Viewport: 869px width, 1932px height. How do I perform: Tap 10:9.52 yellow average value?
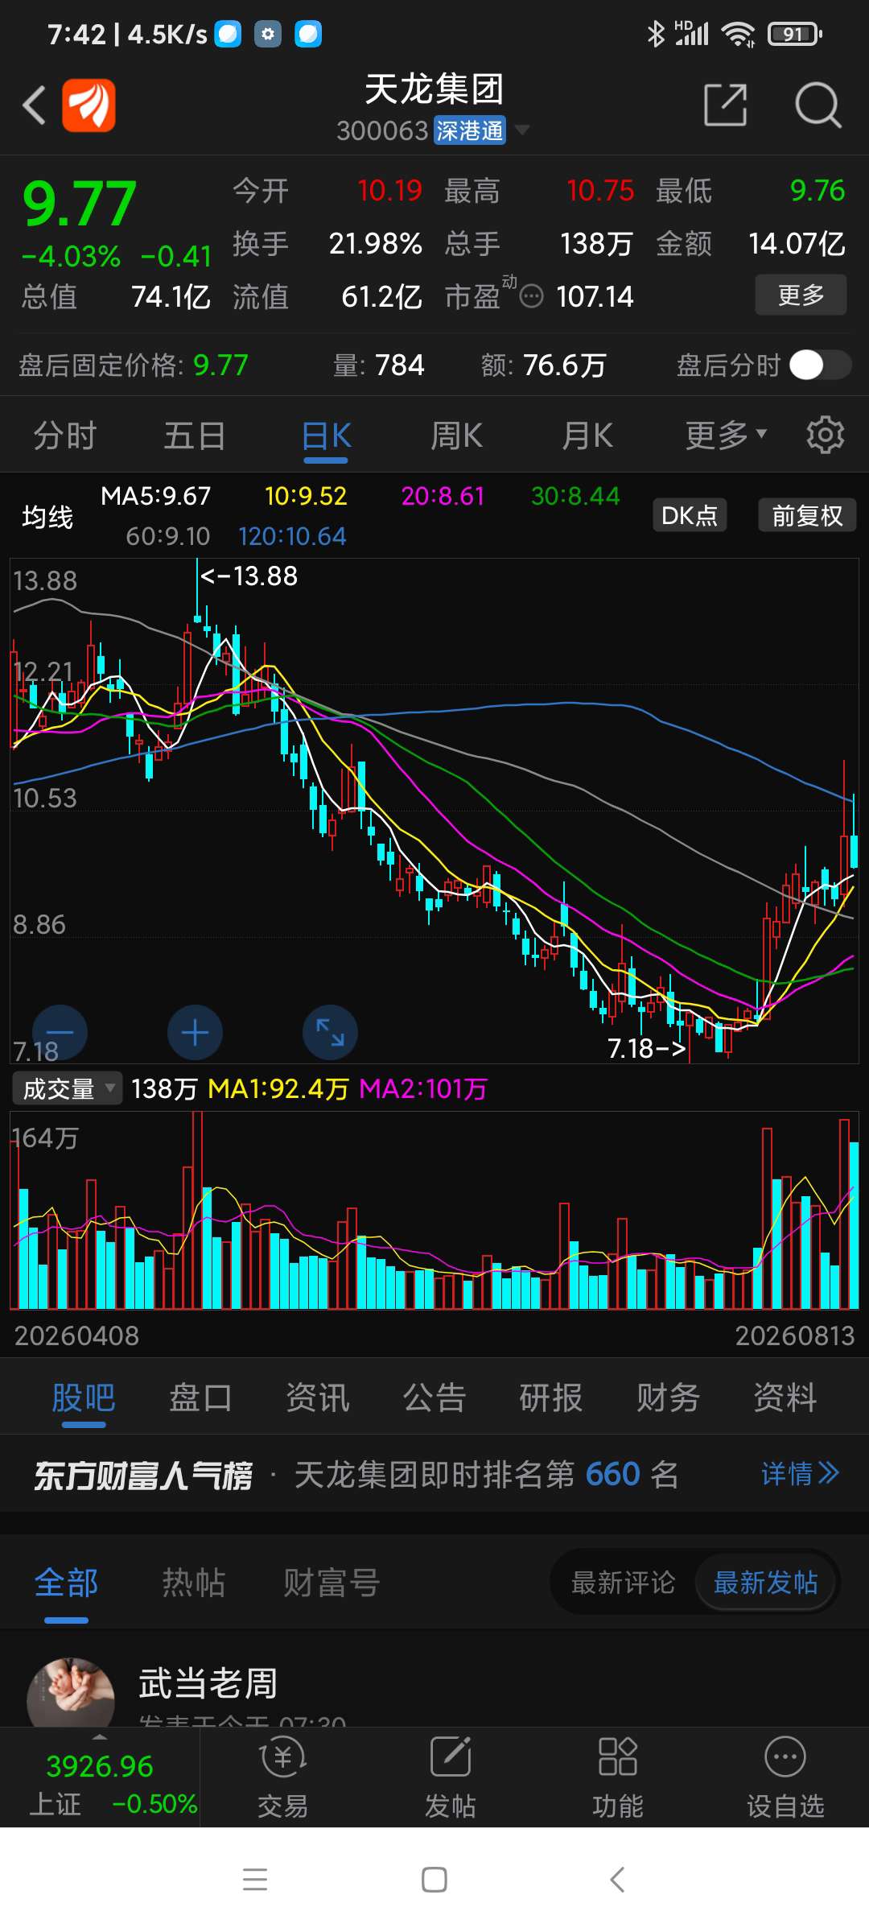point(306,496)
